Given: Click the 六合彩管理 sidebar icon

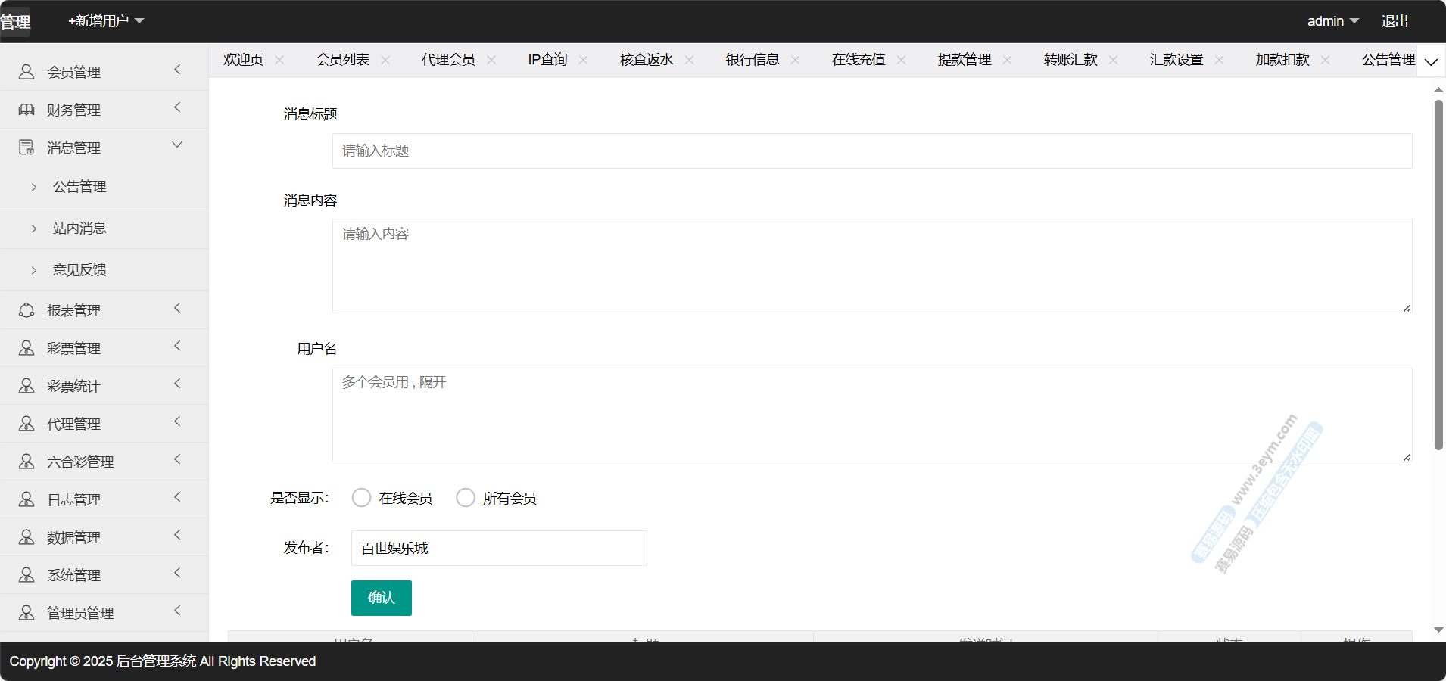Looking at the screenshot, I should tap(26, 462).
